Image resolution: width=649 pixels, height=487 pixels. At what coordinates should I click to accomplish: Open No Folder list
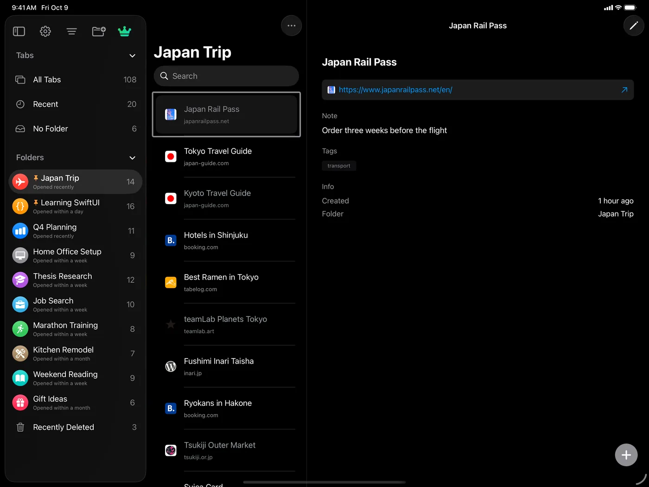tap(76, 129)
